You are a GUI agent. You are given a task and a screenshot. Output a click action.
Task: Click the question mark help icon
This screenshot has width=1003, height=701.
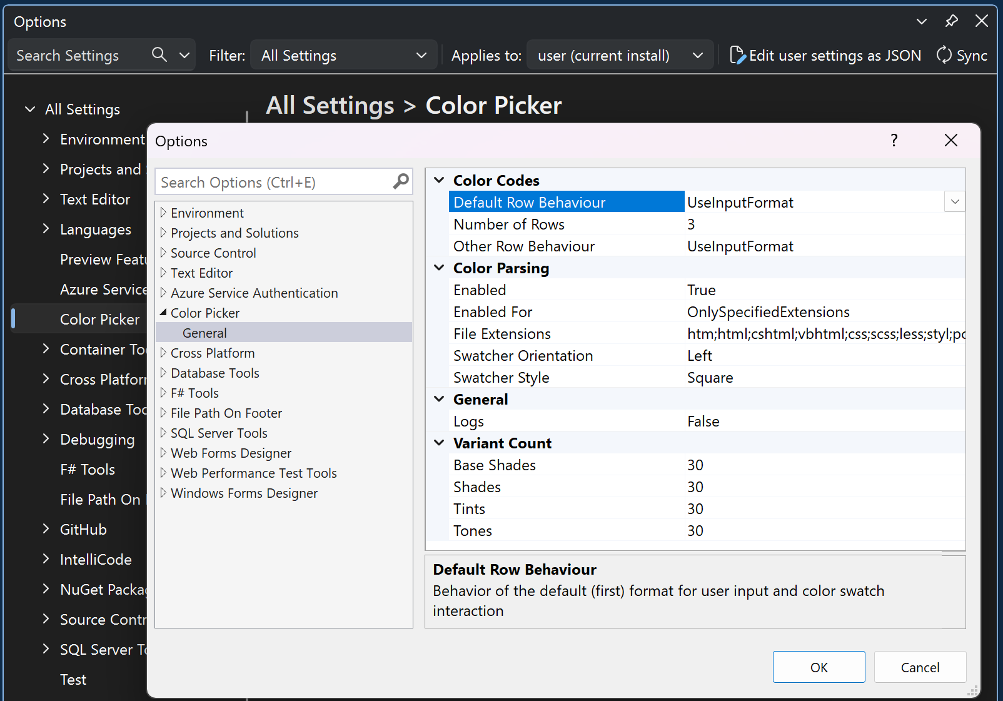(894, 141)
